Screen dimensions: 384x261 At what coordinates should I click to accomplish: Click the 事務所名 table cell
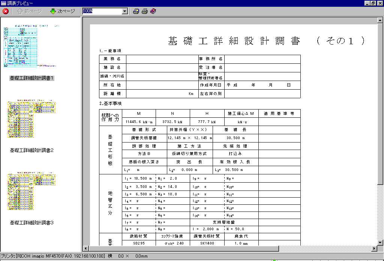(211, 59)
